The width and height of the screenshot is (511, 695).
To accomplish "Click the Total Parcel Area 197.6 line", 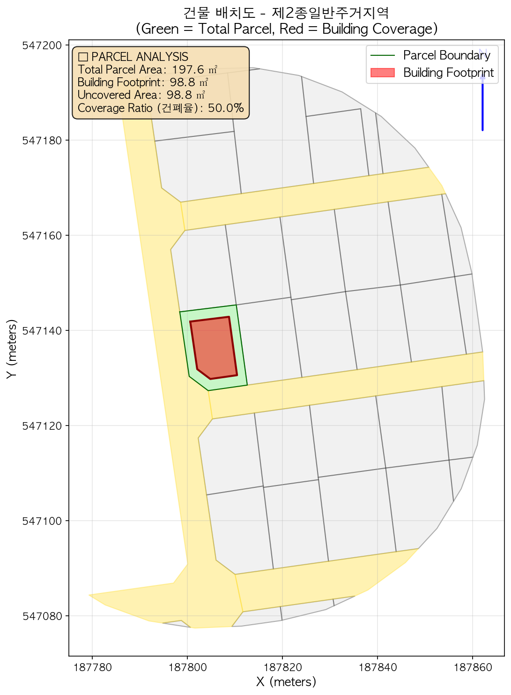I will point(147,70).
